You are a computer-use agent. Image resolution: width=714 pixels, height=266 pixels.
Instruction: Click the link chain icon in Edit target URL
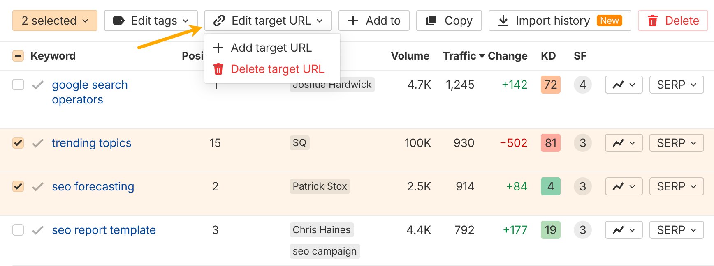pos(219,21)
